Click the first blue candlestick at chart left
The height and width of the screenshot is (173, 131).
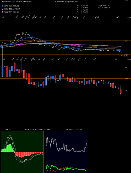[2, 72]
